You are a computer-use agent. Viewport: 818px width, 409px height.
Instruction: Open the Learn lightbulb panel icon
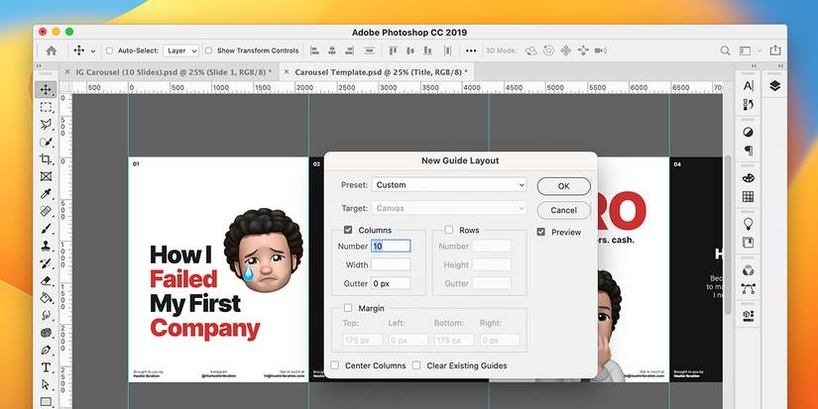coord(748,224)
